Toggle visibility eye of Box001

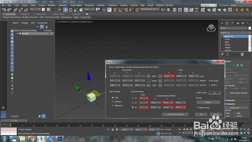[18, 34]
